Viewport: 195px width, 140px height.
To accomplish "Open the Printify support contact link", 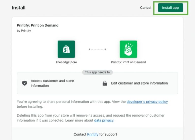I will (x=93, y=134).
